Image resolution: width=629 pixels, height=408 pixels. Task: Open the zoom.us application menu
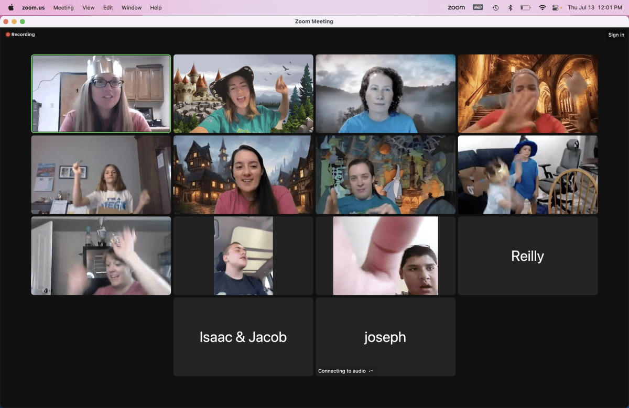pos(33,8)
